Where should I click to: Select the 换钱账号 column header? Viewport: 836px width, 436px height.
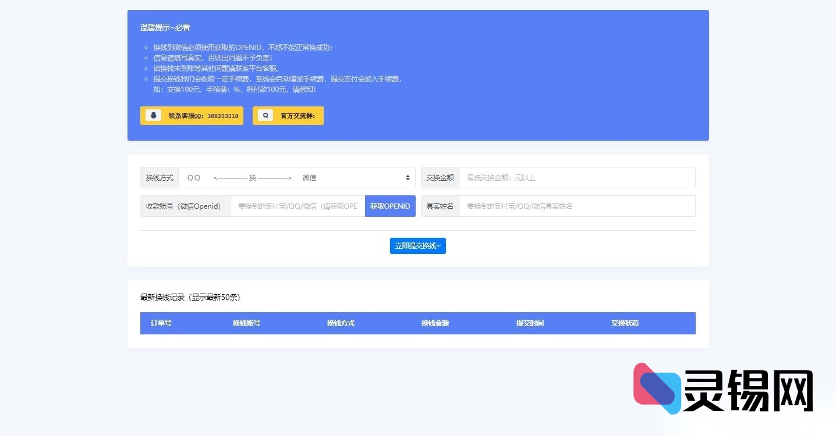coord(246,323)
